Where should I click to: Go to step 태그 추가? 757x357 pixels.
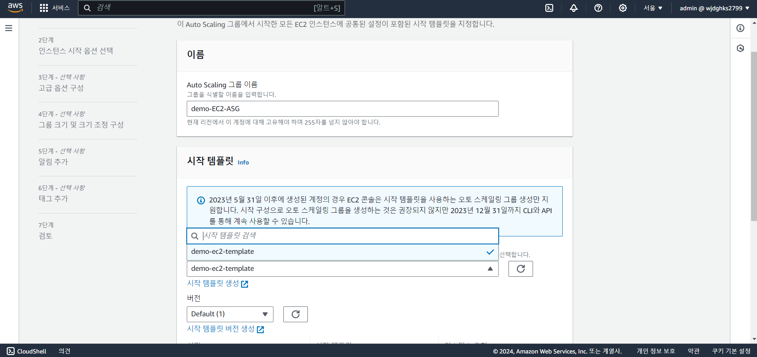tap(53, 198)
